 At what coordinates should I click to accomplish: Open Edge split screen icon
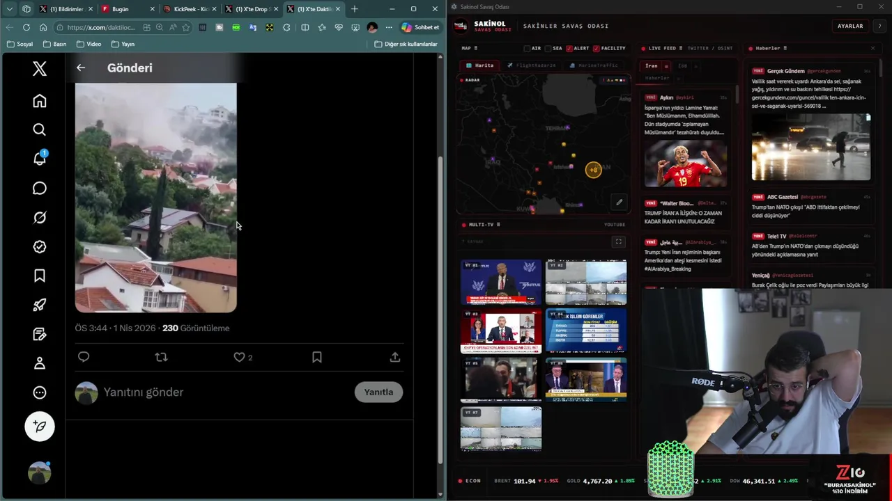[305, 27]
